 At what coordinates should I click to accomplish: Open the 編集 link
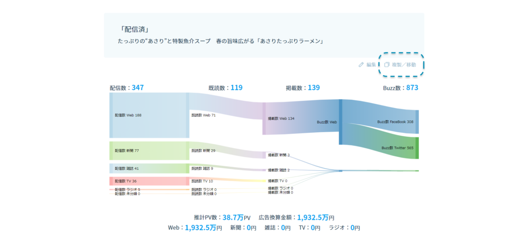pos(371,65)
